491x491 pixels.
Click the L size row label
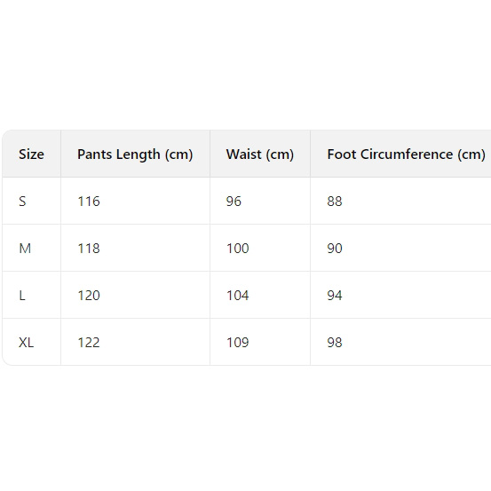click(x=22, y=296)
